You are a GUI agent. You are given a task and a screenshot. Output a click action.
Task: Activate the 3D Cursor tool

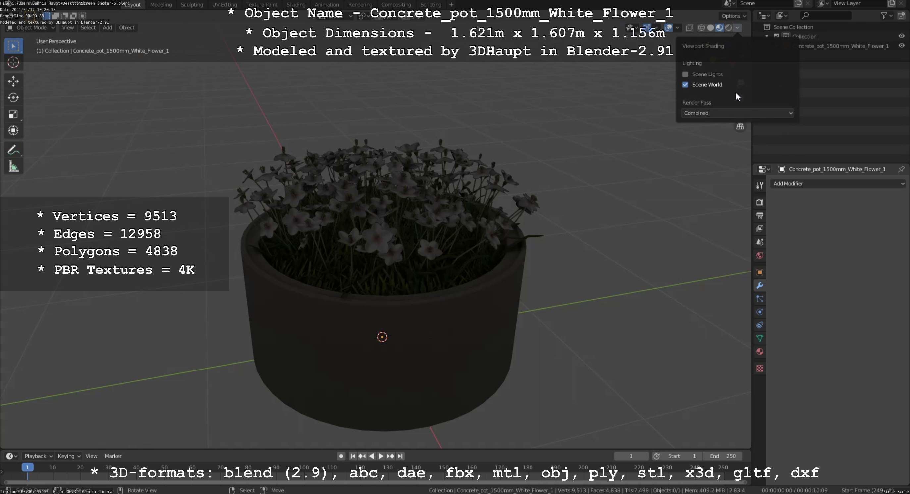14,63
